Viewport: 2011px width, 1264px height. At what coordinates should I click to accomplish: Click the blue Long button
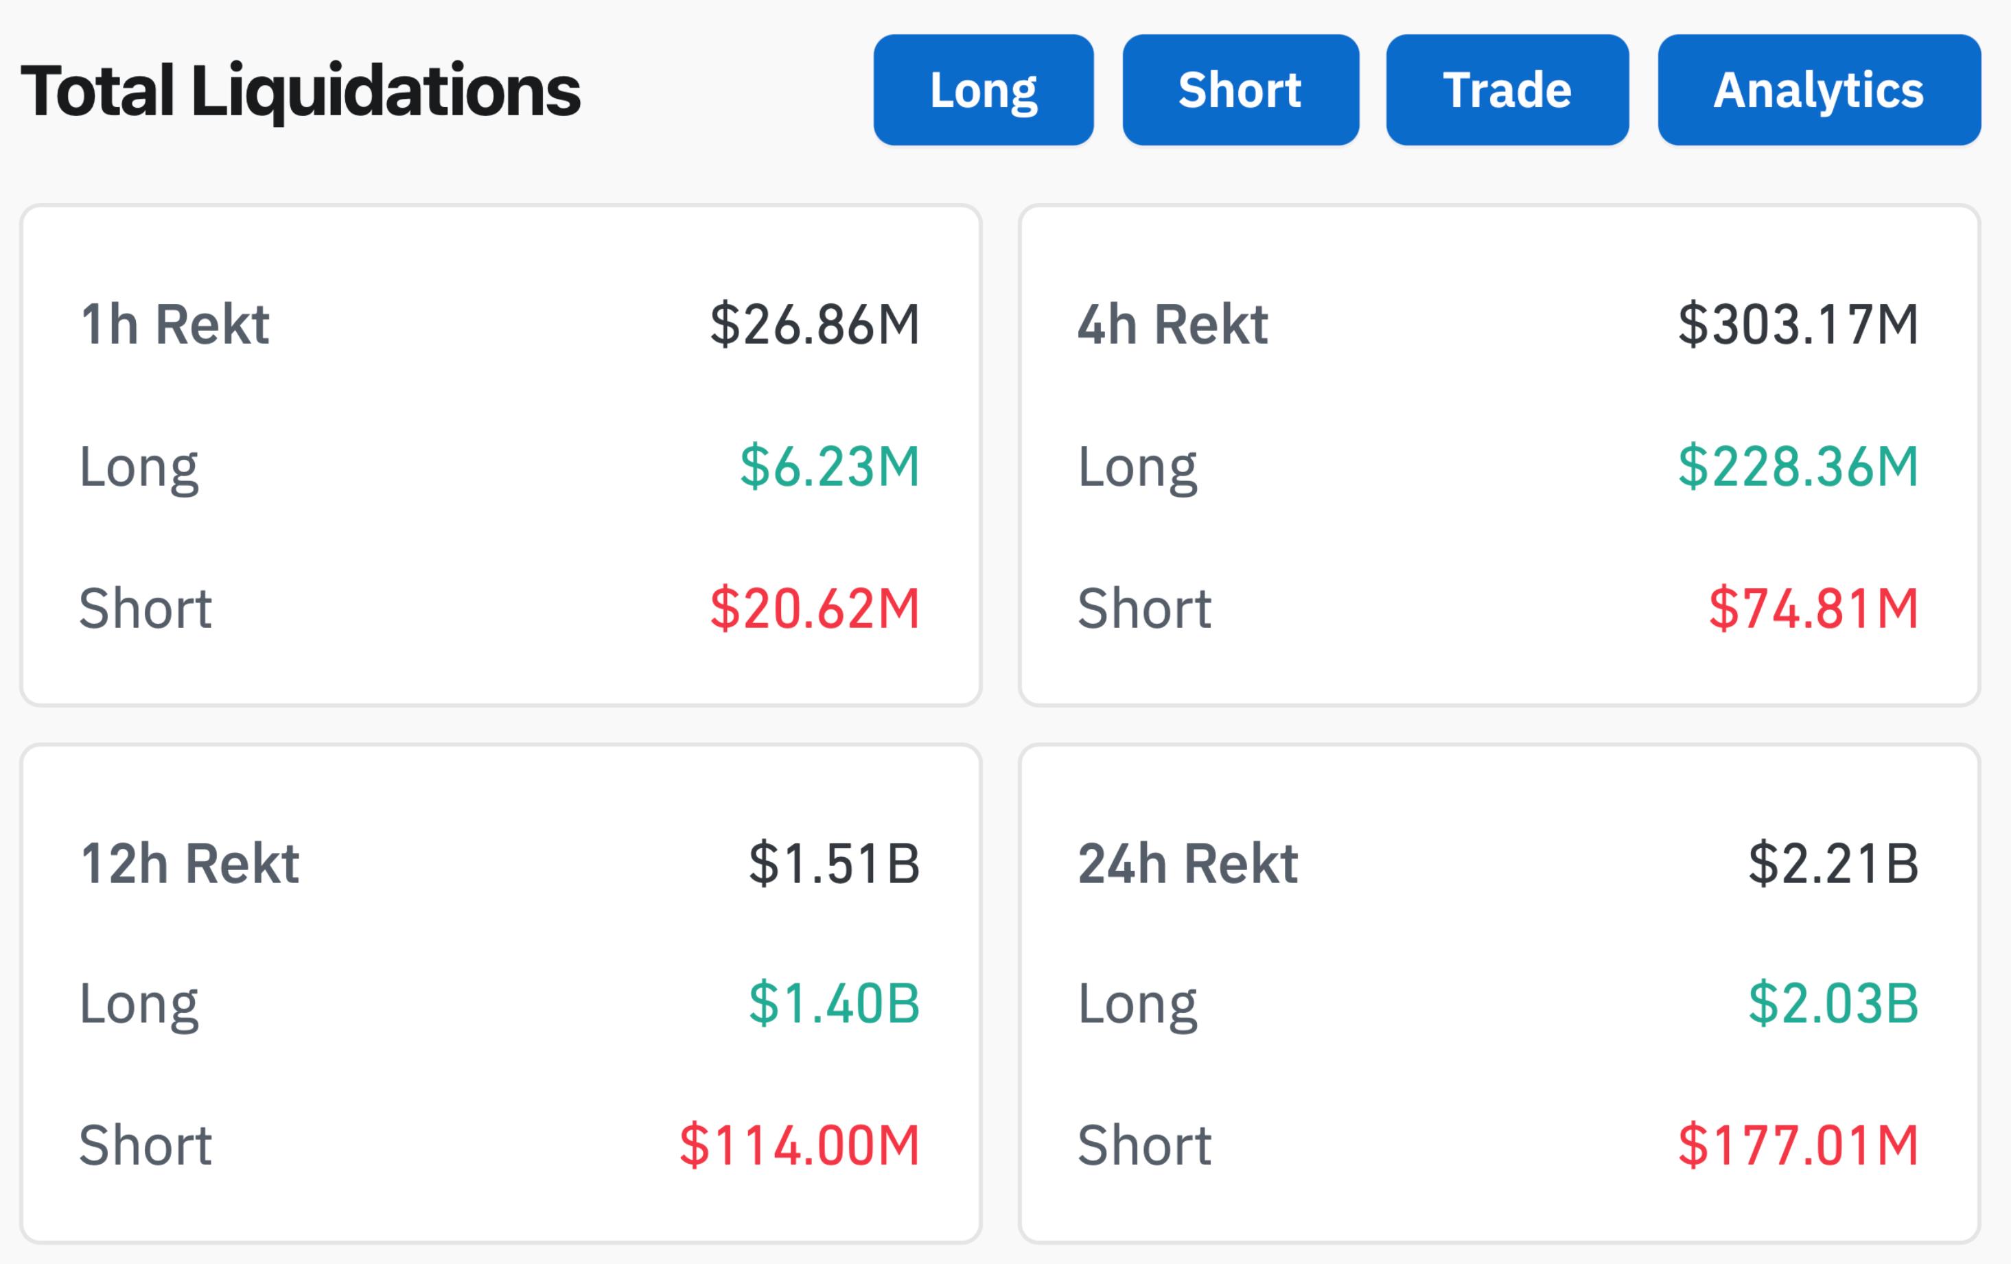tap(983, 90)
